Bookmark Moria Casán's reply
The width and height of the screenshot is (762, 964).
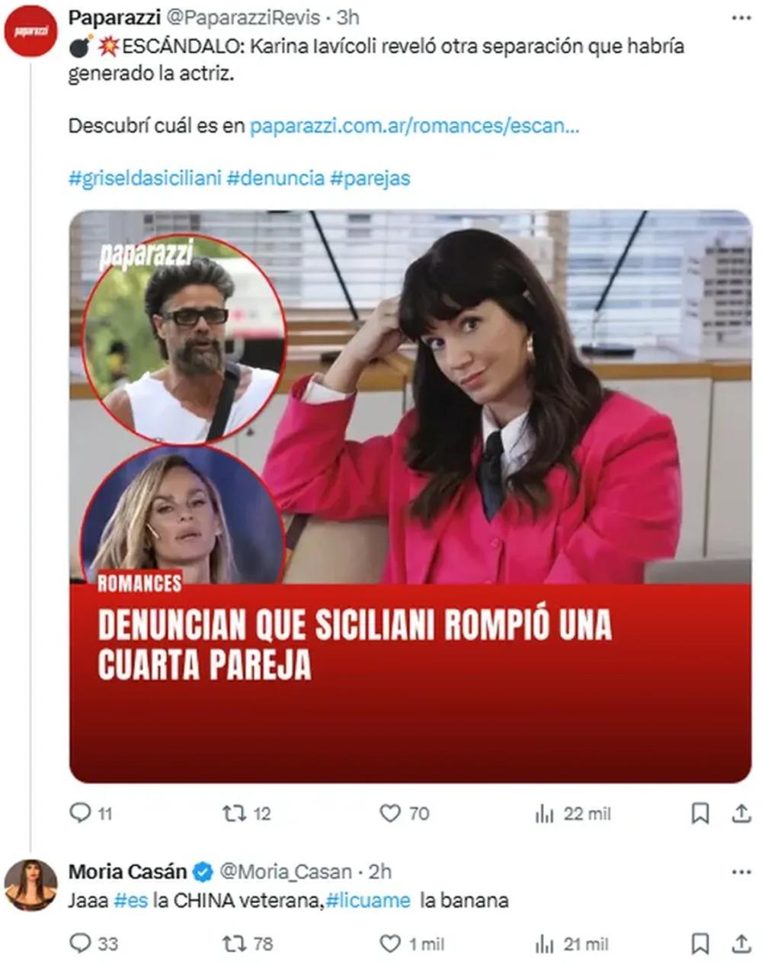pyautogui.click(x=700, y=945)
